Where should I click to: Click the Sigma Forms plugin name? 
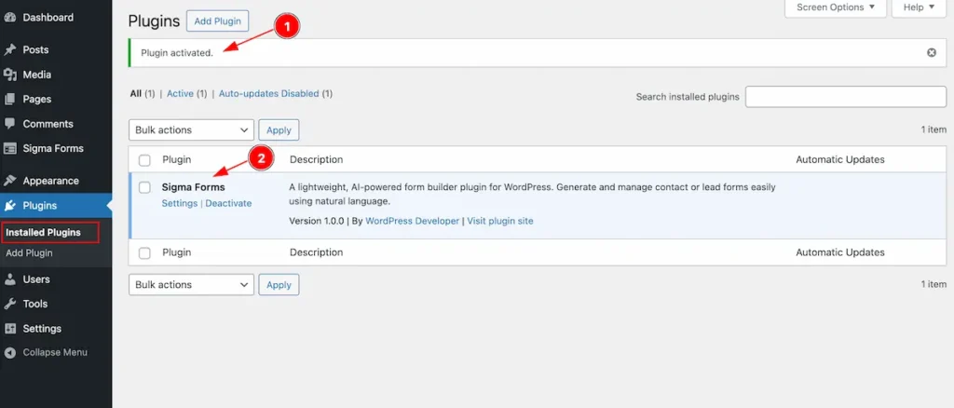[193, 187]
